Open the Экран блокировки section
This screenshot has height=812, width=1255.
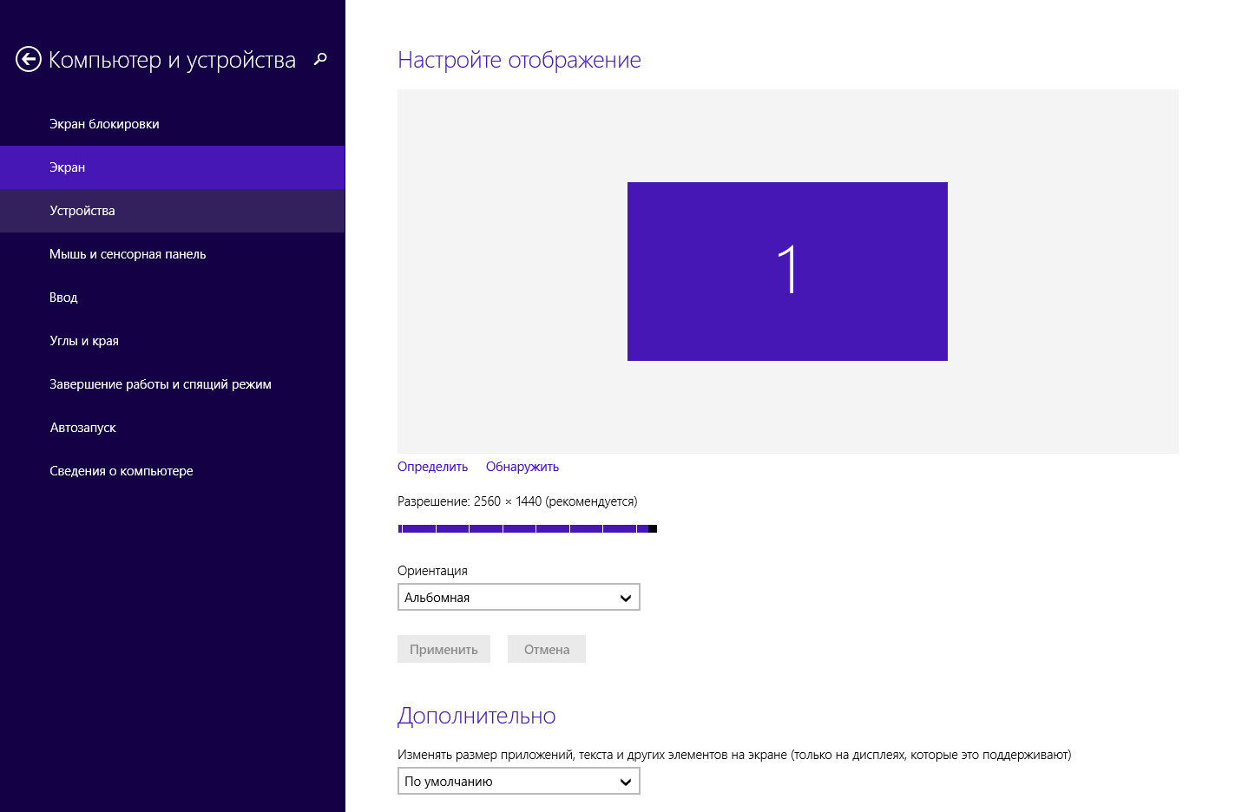tap(104, 124)
